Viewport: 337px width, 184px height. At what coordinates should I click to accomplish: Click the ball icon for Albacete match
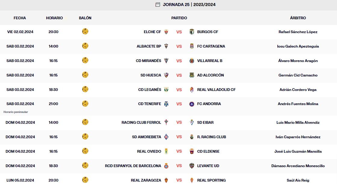click(85, 46)
